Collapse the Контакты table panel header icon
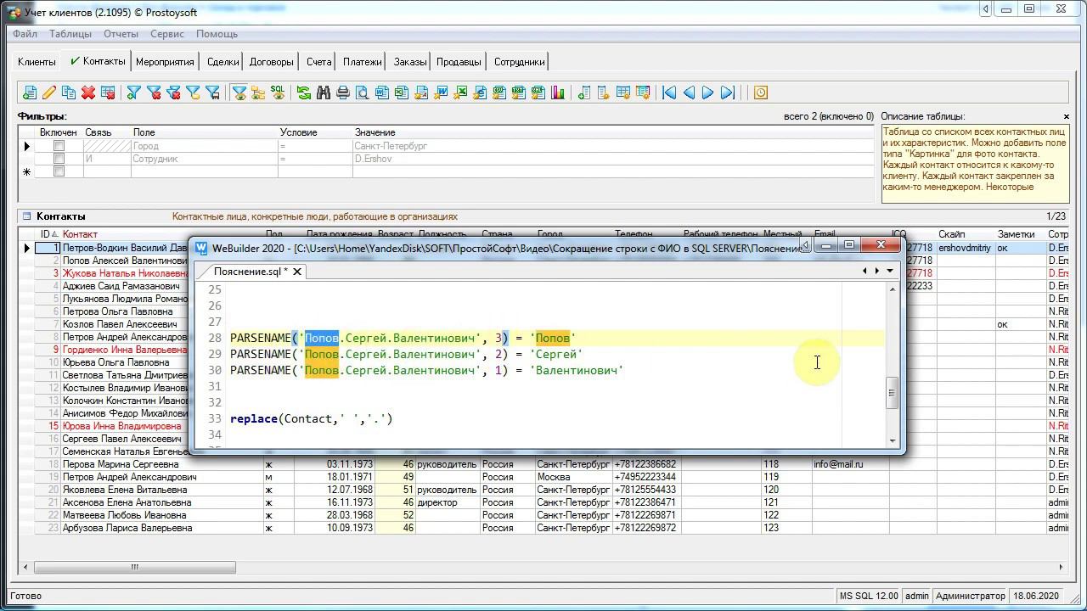Image resolution: width=1087 pixels, height=611 pixels. (x=27, y=216)
